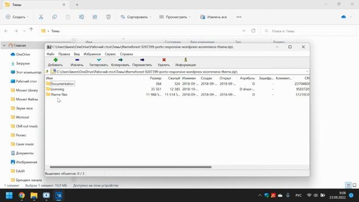Sort archive list by Сжатый column
Image resolution: width=359 pixels, height=202 pixels.
[x=174, y=78]
